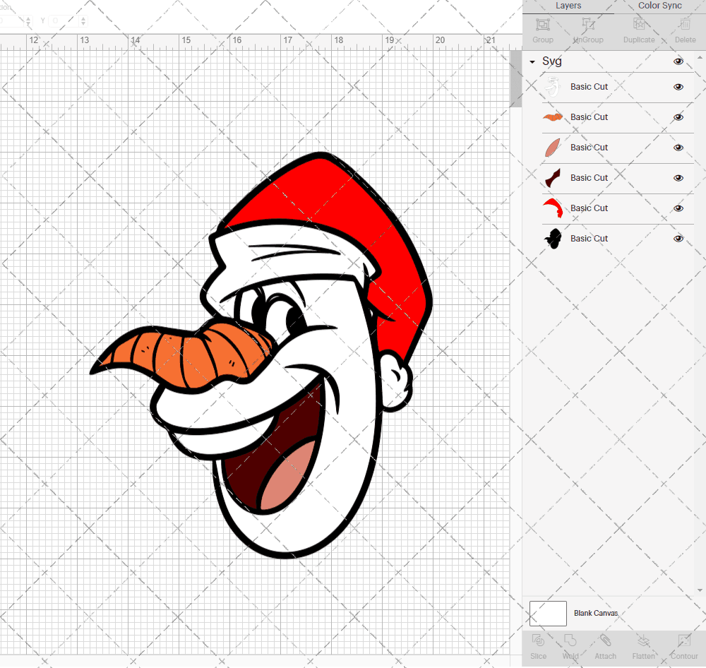Click the Blank Canvas label
Viewport: 706px width, 668px height.
coord(596,613)
